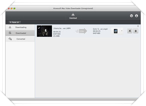
Task: Click the Download toolbar icon
Action: pyautogui.click(x=73, y=16)
